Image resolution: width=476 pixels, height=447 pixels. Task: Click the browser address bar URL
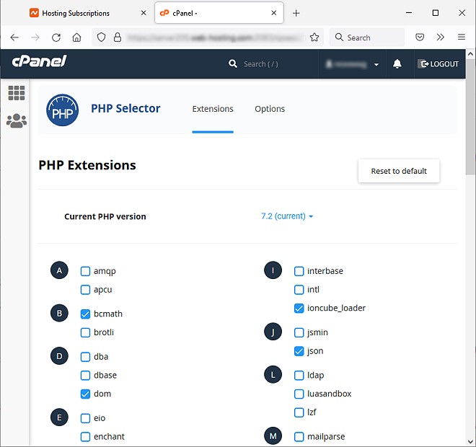216,37
